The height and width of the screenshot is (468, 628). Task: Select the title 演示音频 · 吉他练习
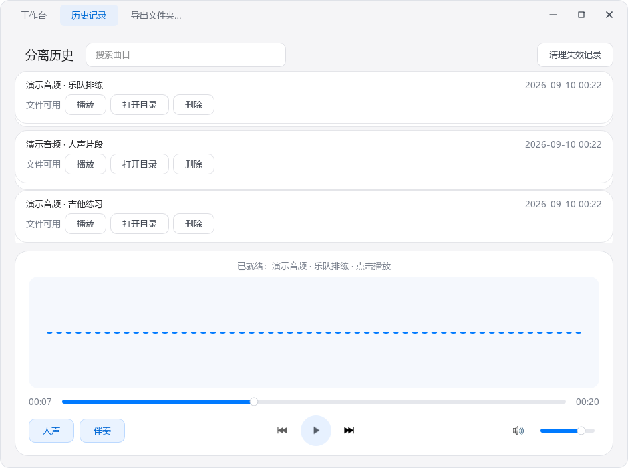[65, 204]
